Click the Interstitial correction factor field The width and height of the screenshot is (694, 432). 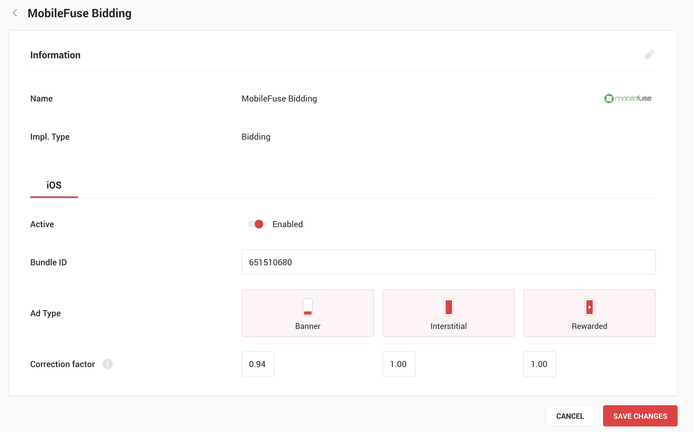coord(399,364)
